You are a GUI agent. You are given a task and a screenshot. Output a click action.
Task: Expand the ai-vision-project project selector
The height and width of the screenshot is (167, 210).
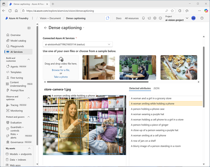coord(187,18)
